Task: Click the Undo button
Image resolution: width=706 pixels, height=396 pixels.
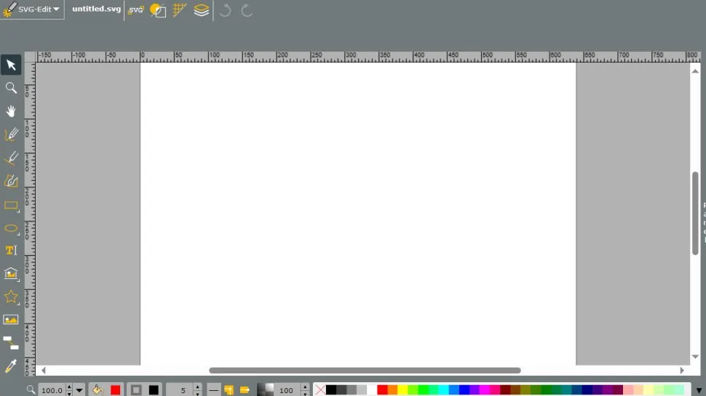Action: click(x=226, y=10)
